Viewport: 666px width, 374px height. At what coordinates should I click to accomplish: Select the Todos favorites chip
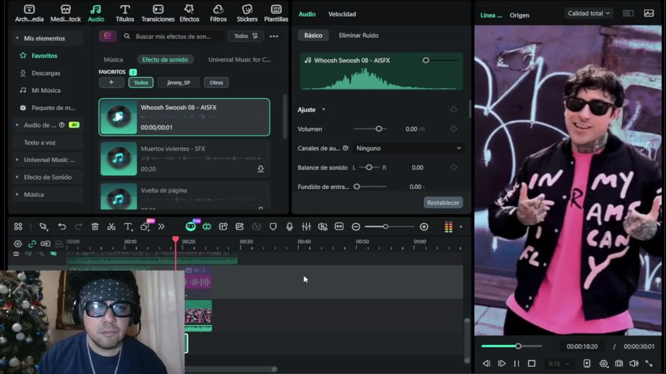(x=141, y=83)
